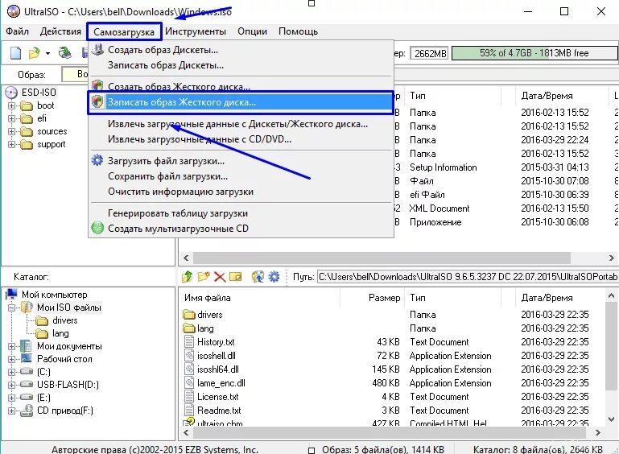
Task: Open the Опции menu
Action: tap(252, 31)
